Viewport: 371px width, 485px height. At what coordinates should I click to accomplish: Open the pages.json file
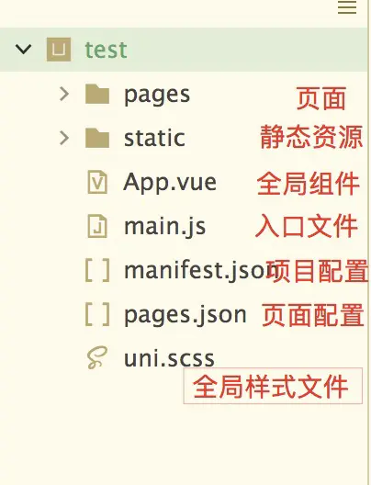click(185, 315)
